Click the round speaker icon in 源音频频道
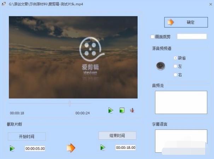214x159 pixels. coord(161,66)
